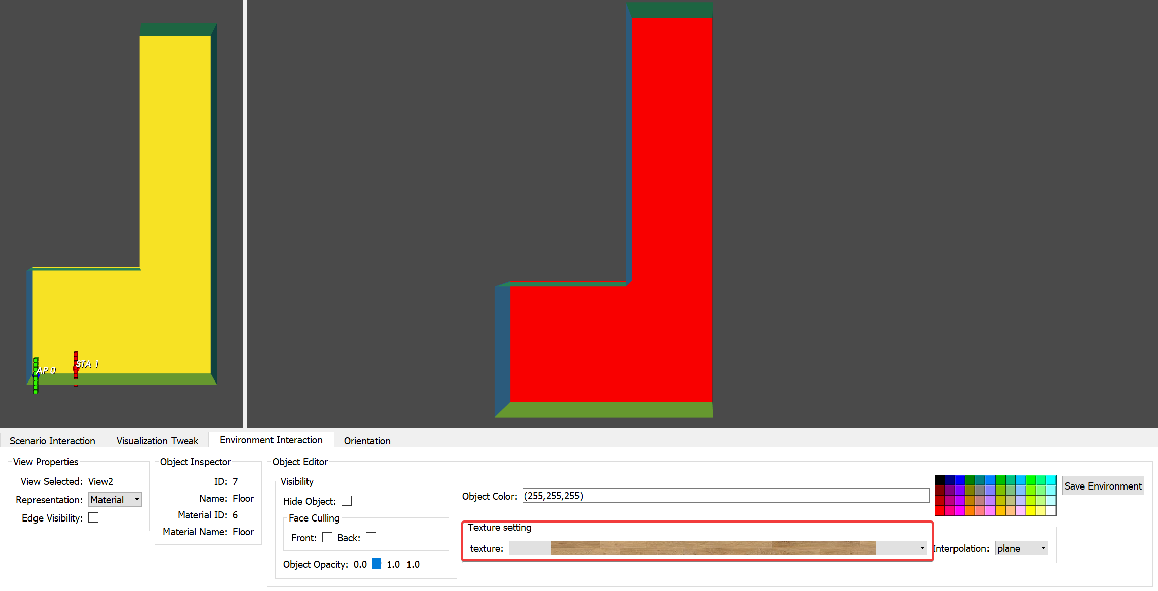Toggle the Edge Visibility checkbox
Screen dimensions: 1158x591
[93, 517]
